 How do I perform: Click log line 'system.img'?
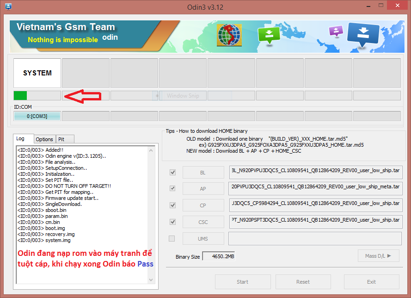(x=44, y=240)
